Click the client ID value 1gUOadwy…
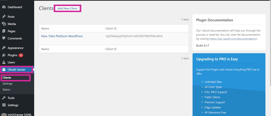Image resolution: width=271 pixels, height=116 pixels. click(134, 36)
